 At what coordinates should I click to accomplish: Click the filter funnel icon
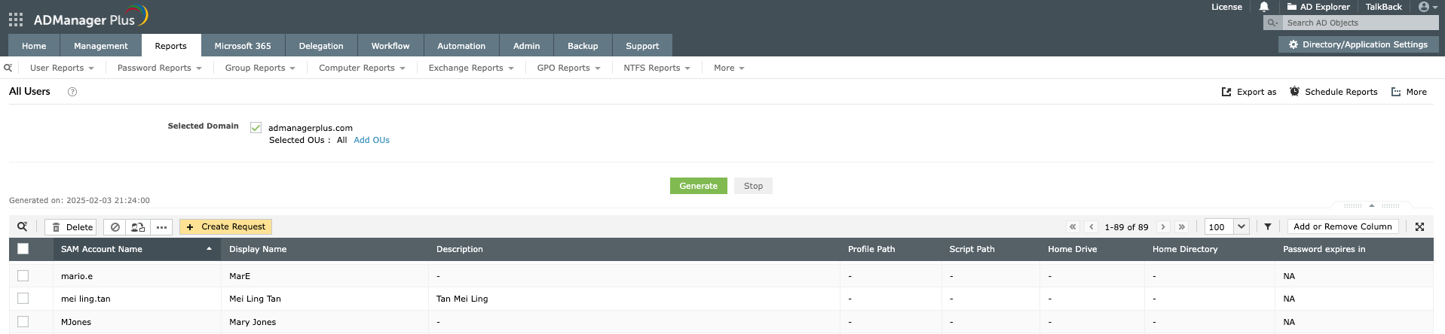[x=1268, y=226]
